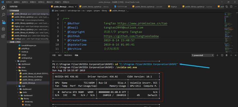Collapse the library folder under propro
The height and width of the screenshot is (107, 238).
pyautogui.click(x=17, y=70)
